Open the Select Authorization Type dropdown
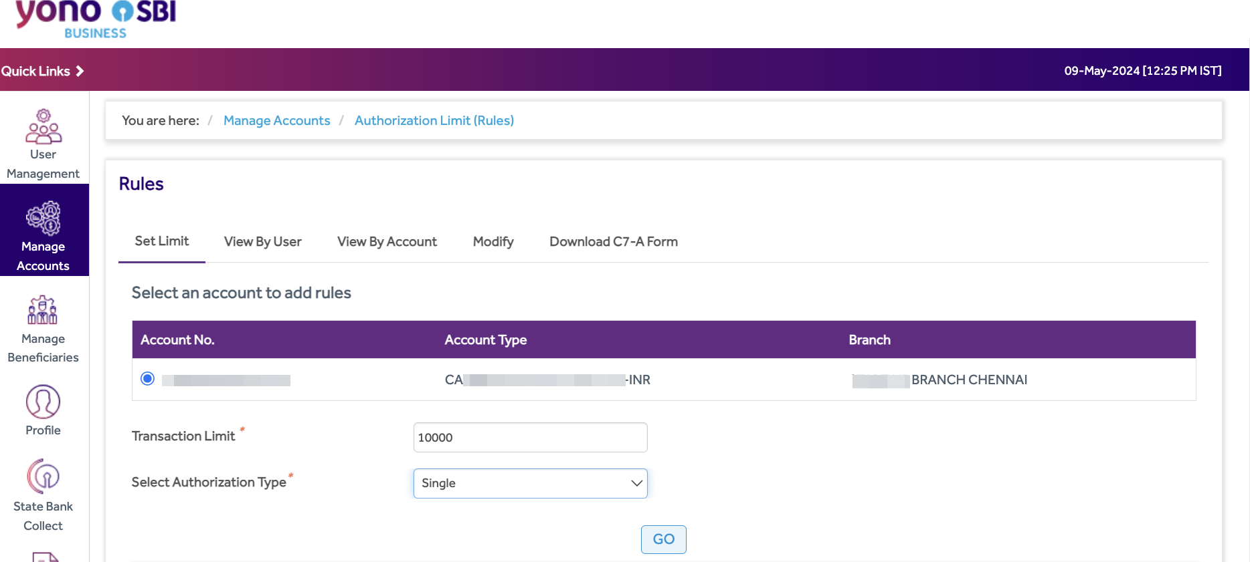 click(x=530, y=483)
